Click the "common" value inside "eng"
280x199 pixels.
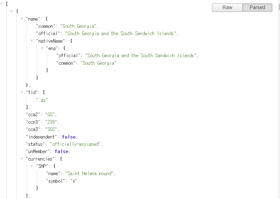tap(98, 63)
